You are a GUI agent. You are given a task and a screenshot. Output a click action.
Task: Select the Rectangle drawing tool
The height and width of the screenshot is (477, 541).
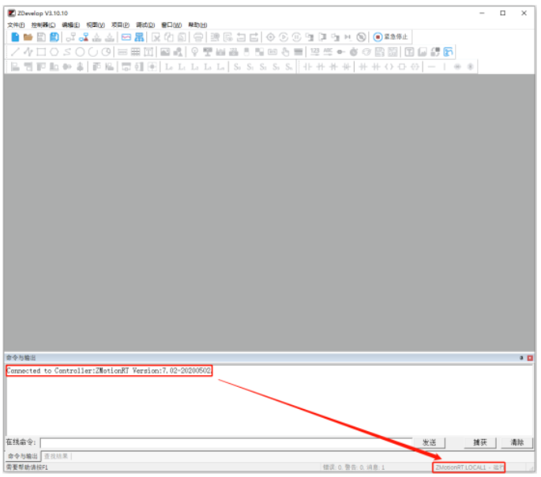pyautogui.click(x=41, y=52)
